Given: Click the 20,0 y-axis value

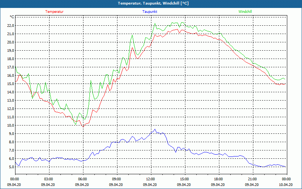Looking at the screenshot, I should pyautogui.click(x=11, y=42).
